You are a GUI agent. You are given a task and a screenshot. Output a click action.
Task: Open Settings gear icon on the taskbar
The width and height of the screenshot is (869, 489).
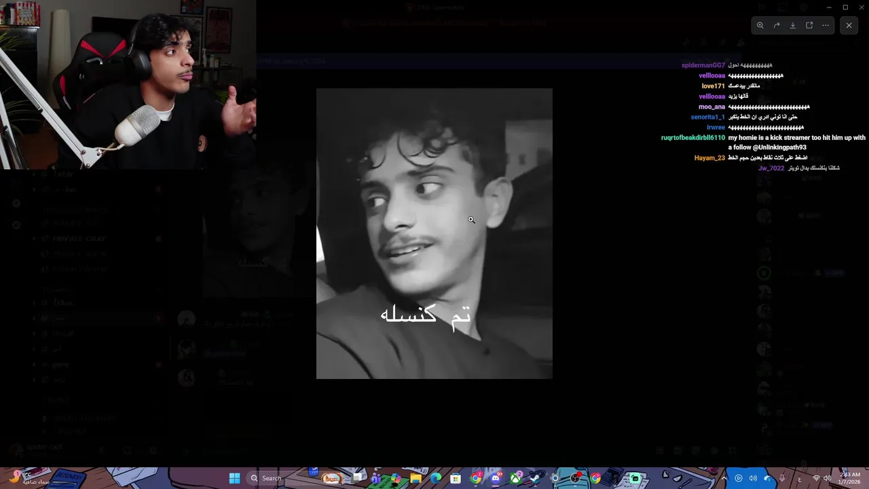click(x=555, y=478)
